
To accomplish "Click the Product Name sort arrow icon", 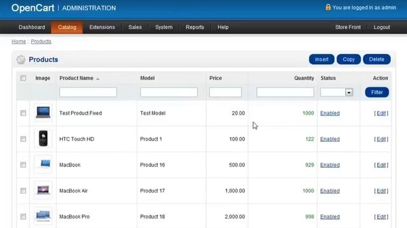I will click(97, 79).
